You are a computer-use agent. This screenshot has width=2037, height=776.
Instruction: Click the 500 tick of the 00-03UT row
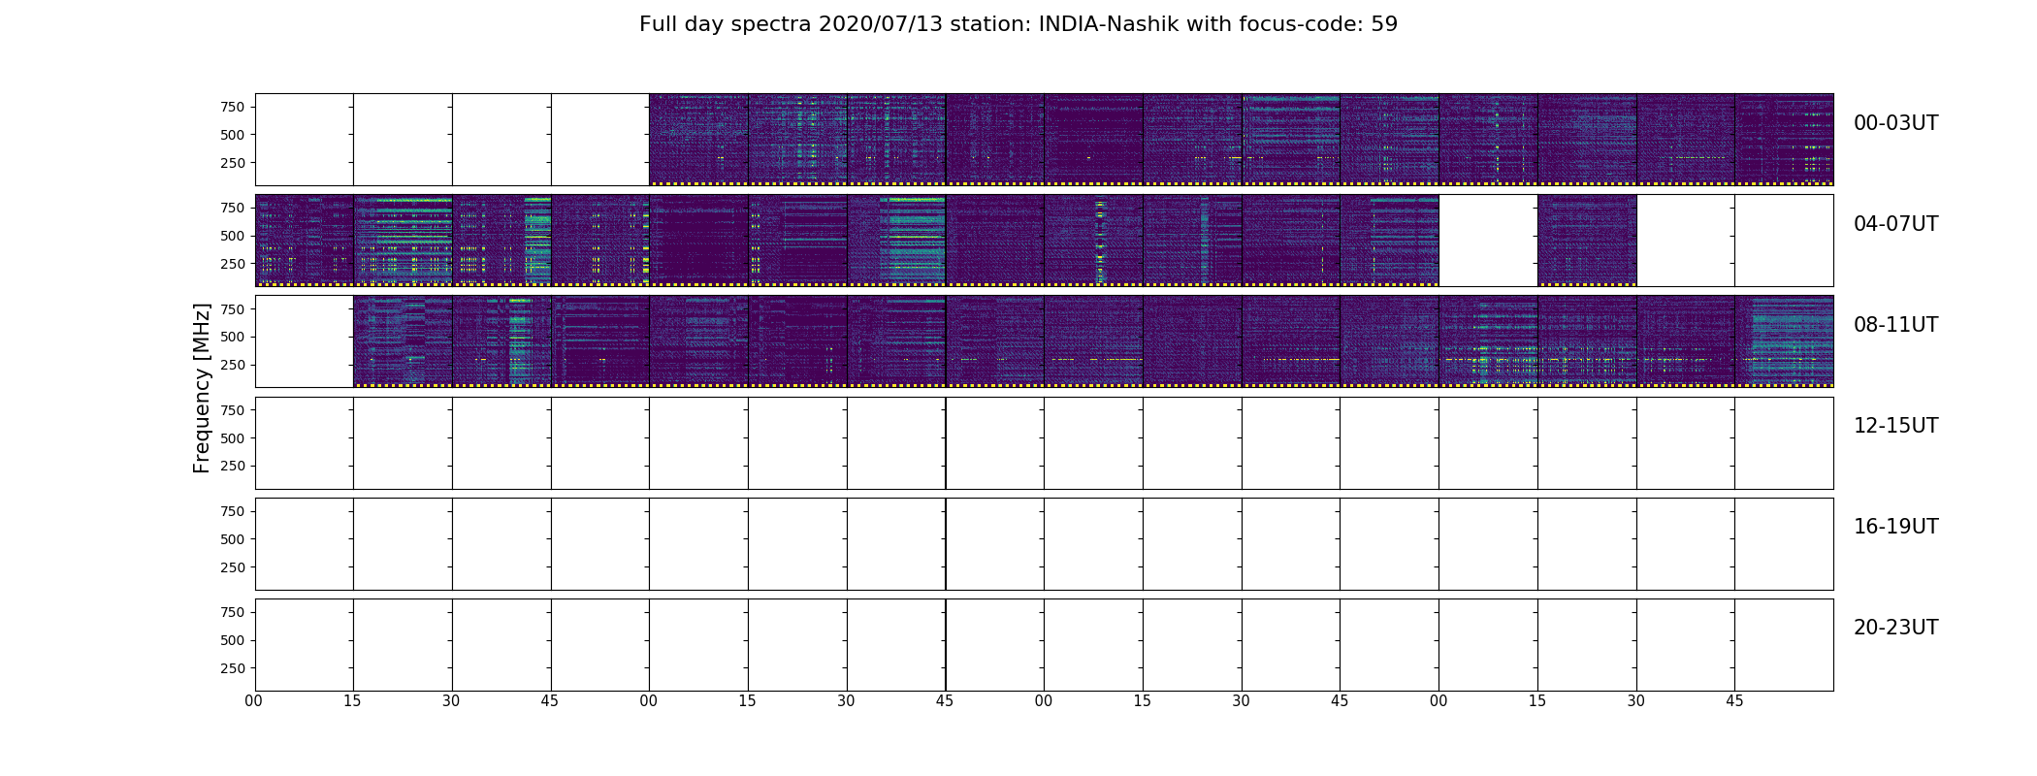click(233, 135)
